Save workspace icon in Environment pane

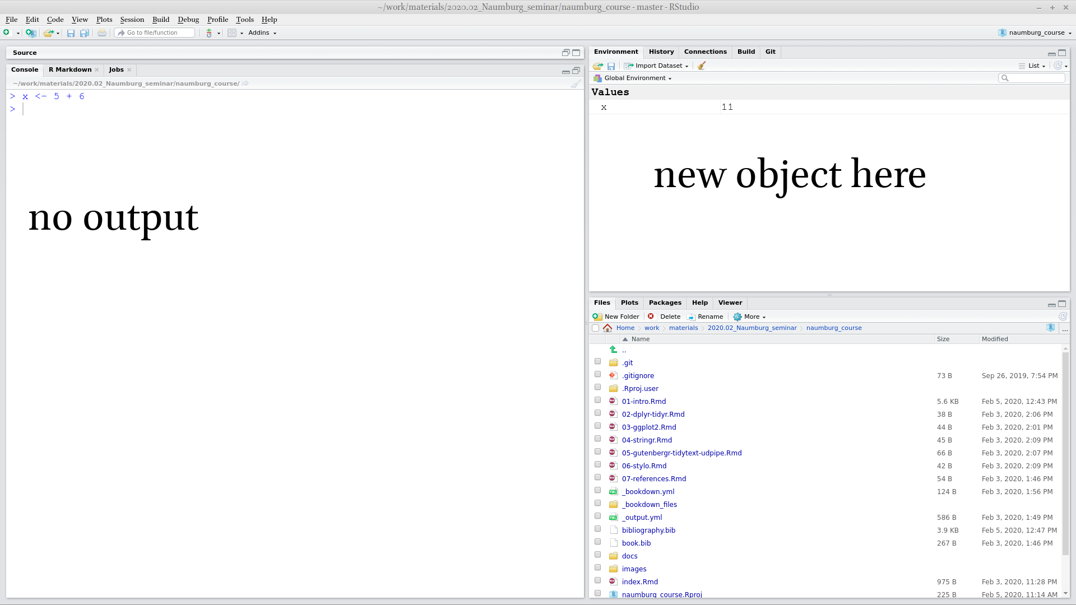coord(611,66)
